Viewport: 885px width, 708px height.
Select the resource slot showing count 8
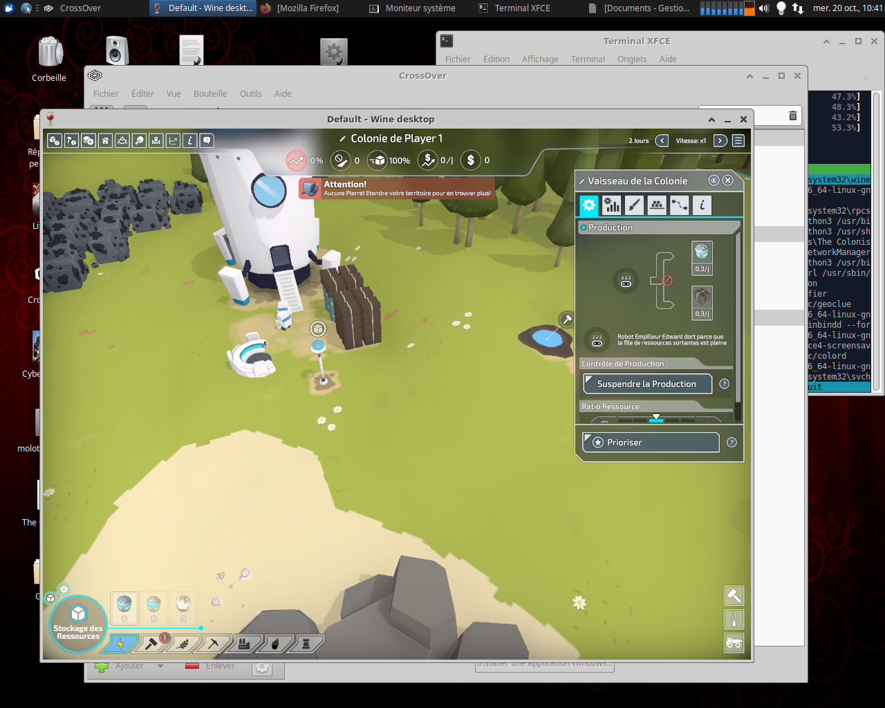(124, 606)
